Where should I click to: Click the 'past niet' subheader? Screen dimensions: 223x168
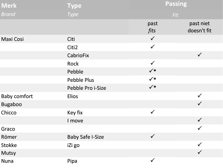pos(199,23)
